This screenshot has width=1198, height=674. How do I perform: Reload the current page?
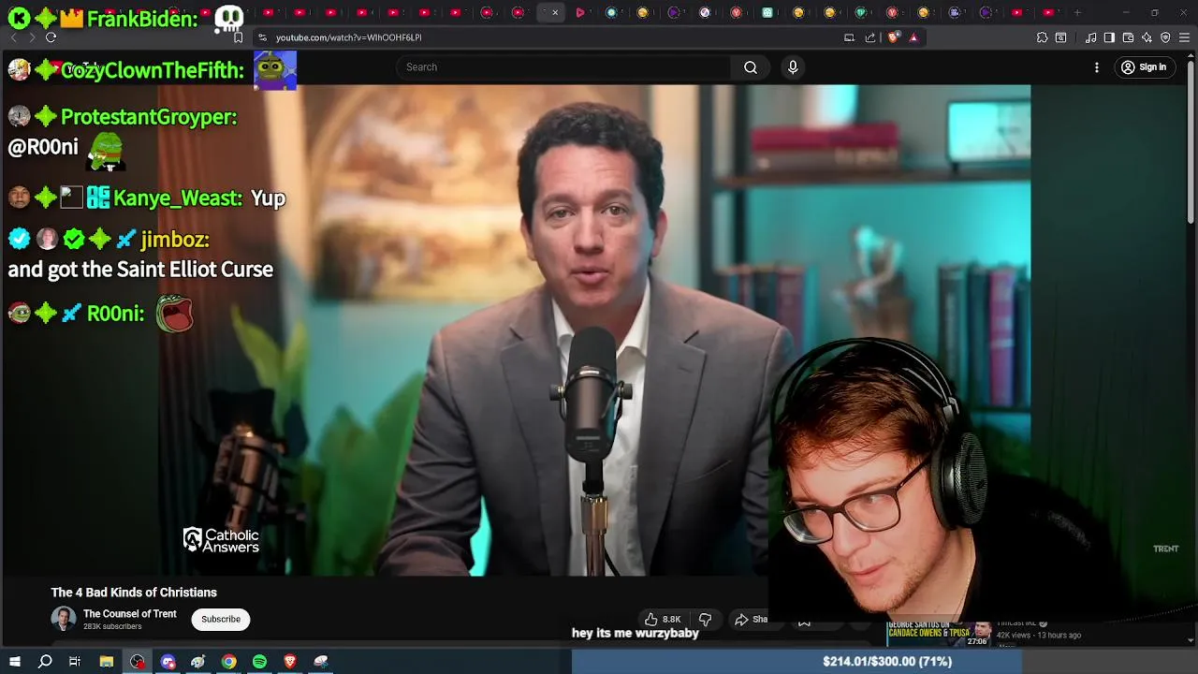(x=51, y=37)
